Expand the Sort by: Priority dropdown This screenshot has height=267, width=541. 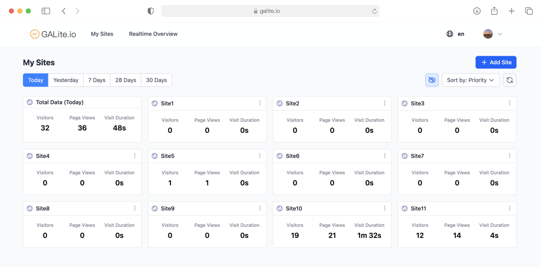[470, 80]
